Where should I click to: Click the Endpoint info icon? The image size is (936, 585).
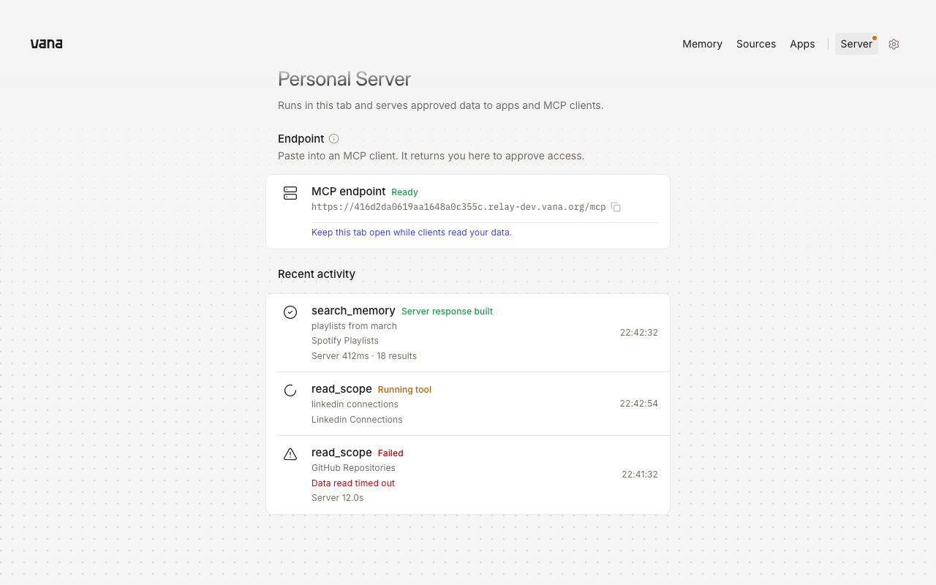point(333,139)
